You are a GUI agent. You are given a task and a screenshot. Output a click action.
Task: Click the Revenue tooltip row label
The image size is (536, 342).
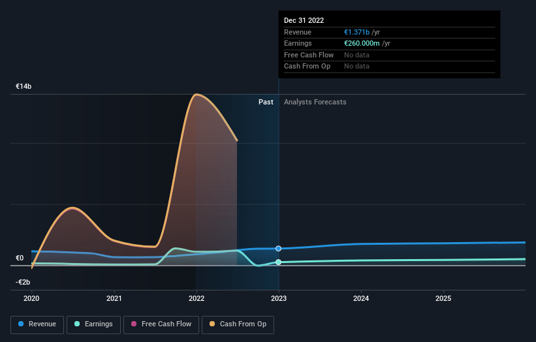(x=298, y=32)
